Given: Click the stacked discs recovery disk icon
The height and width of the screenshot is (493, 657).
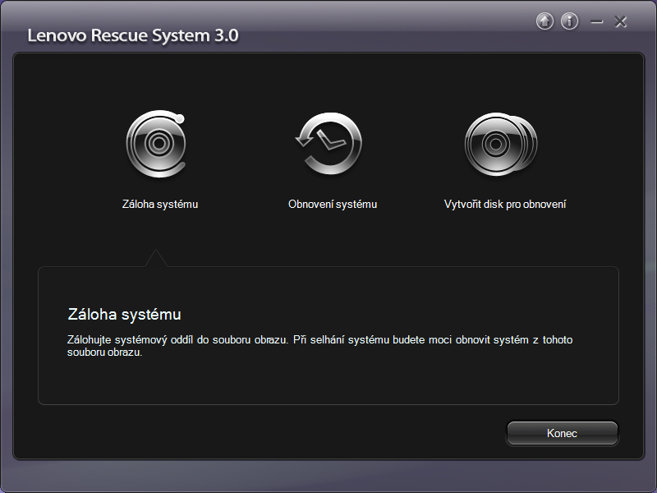Looking at the screenshot, I should click(x=500, y=144).
